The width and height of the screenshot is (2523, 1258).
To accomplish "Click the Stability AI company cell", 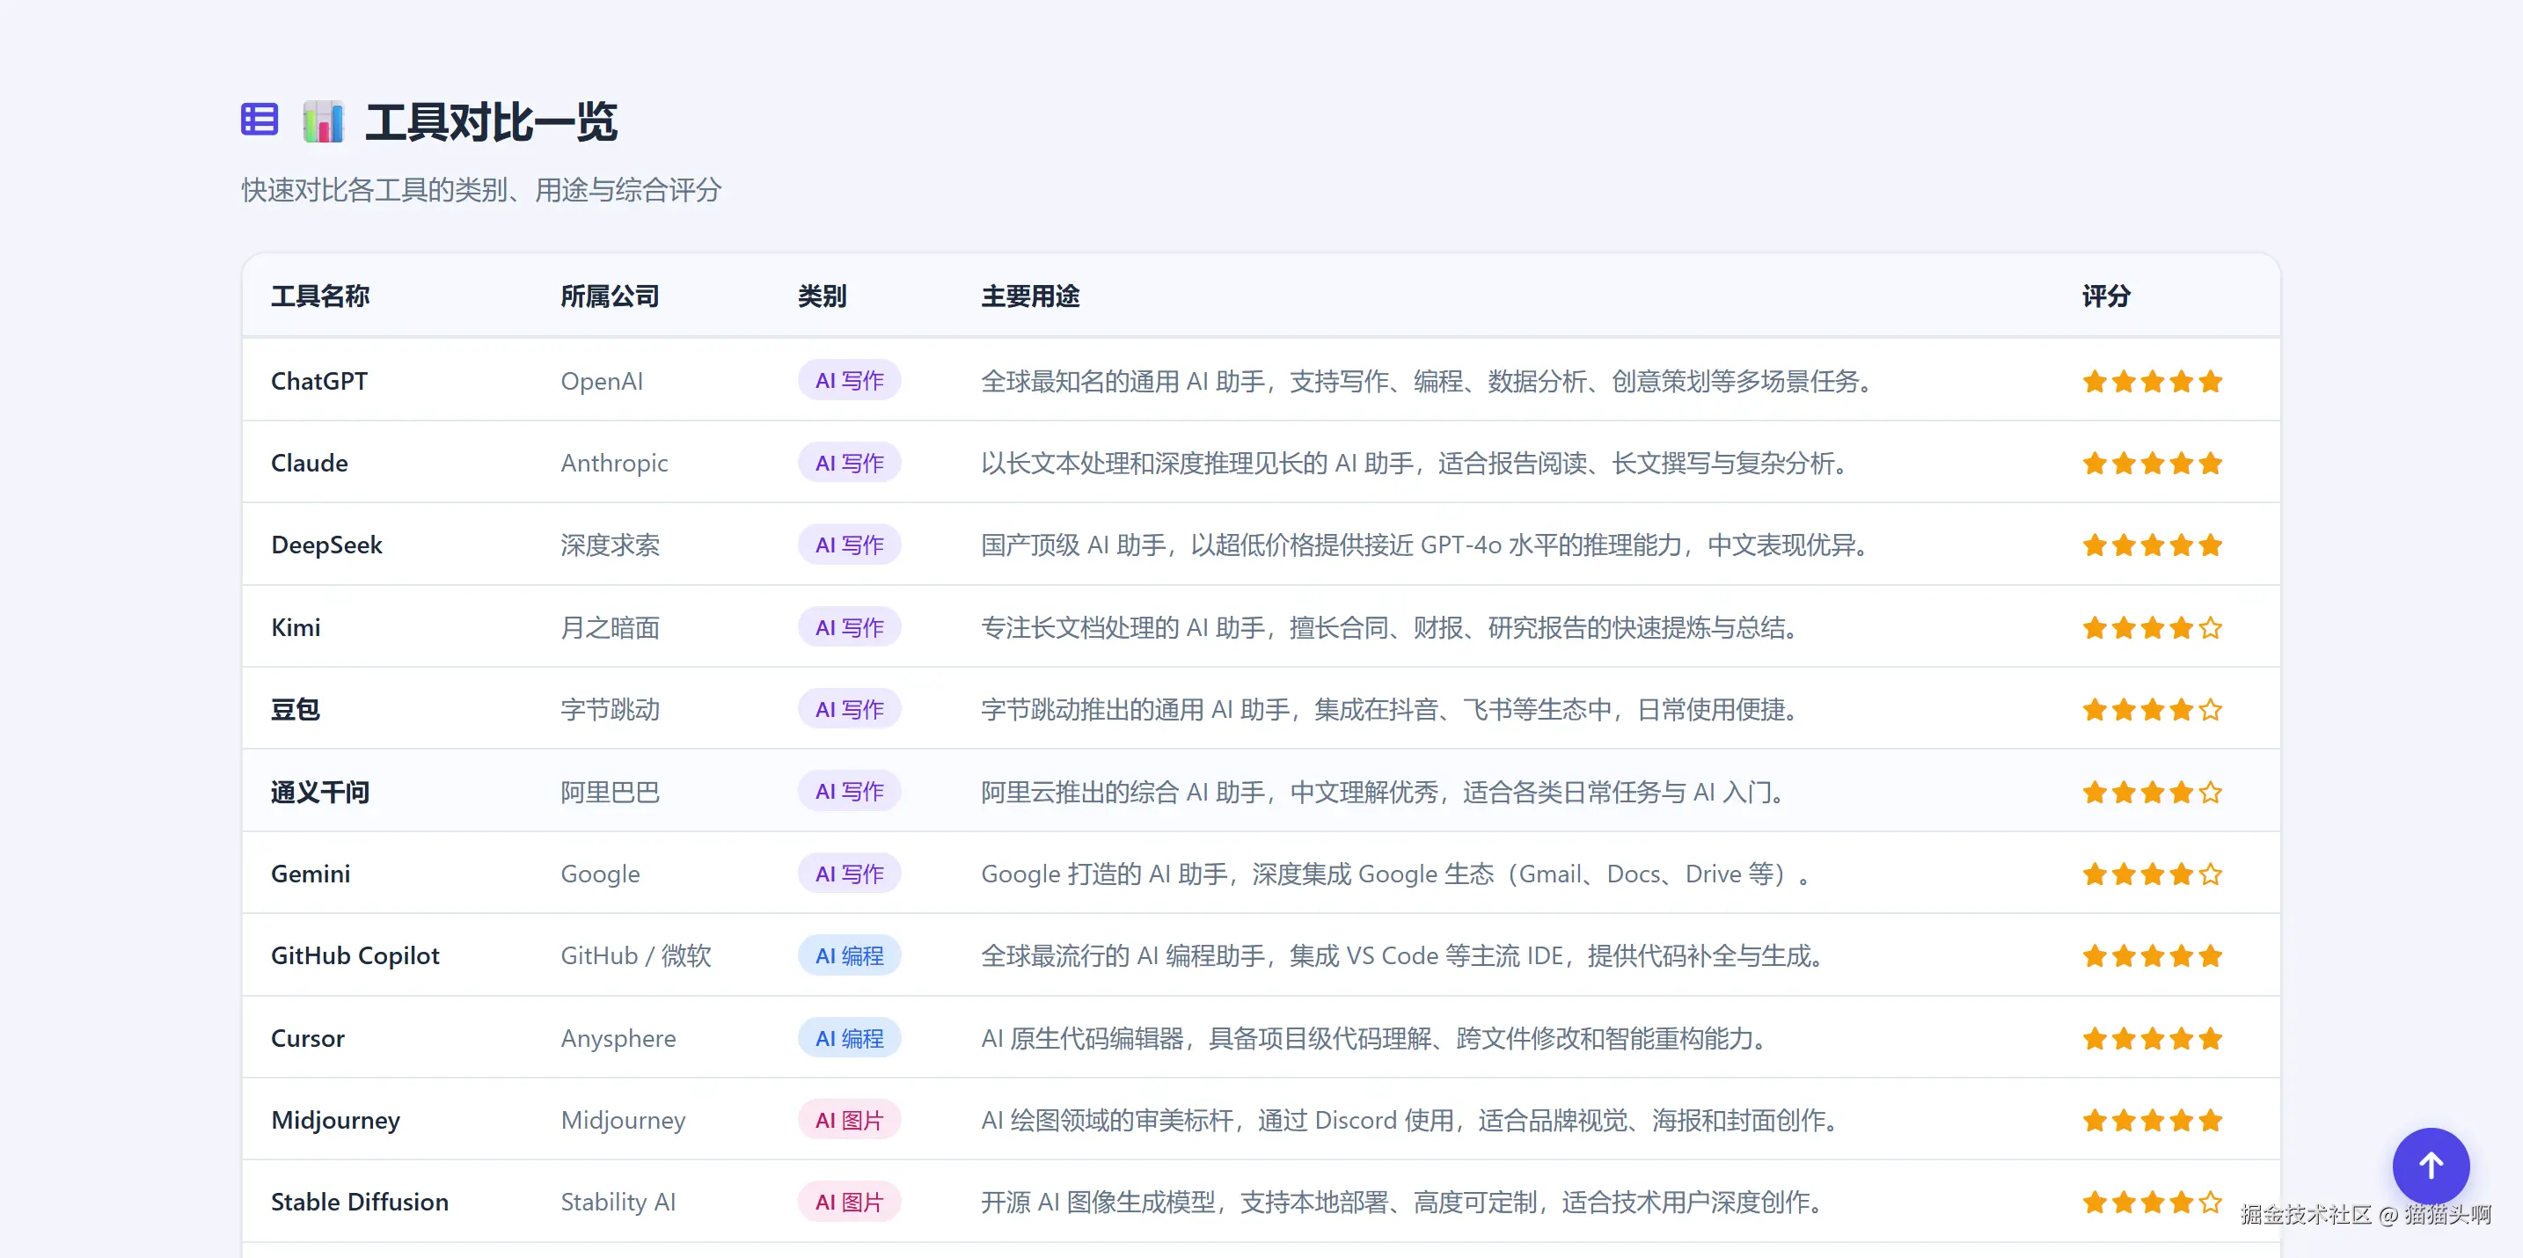I will click(x=618, y=1203).
